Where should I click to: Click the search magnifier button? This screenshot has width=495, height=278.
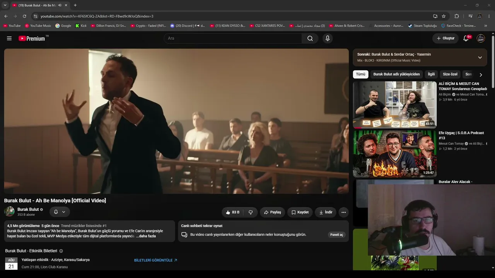[x=310, y=38]
